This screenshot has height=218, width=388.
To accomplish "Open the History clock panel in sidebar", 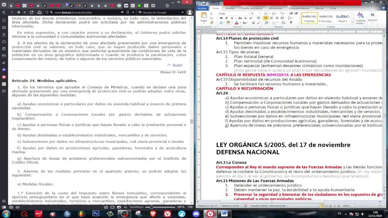I will pyautogui.click(x=4, y=42).
